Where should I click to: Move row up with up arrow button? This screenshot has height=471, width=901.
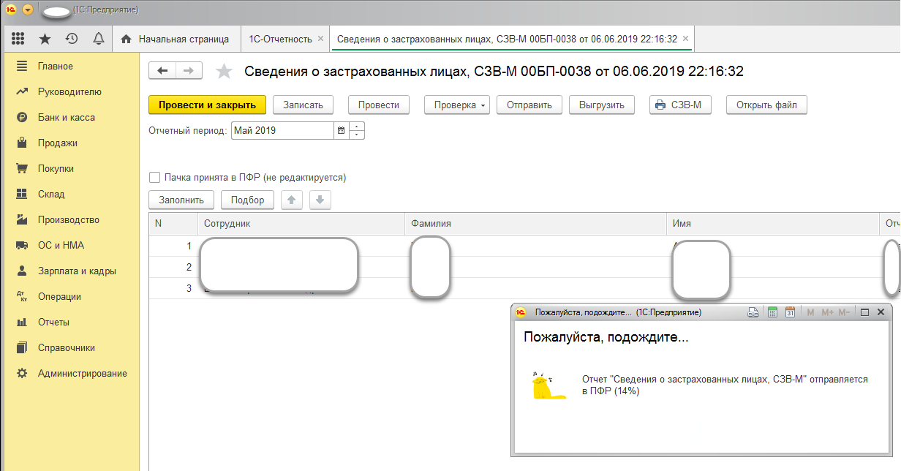tap(291, 200)
